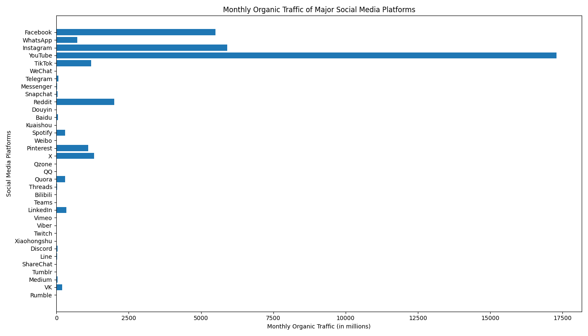Screen dimensions: 588x336
Task: Click the 'Monthly Organic Traffic (in millions)' x-axis label
Action: click(319, 326)
